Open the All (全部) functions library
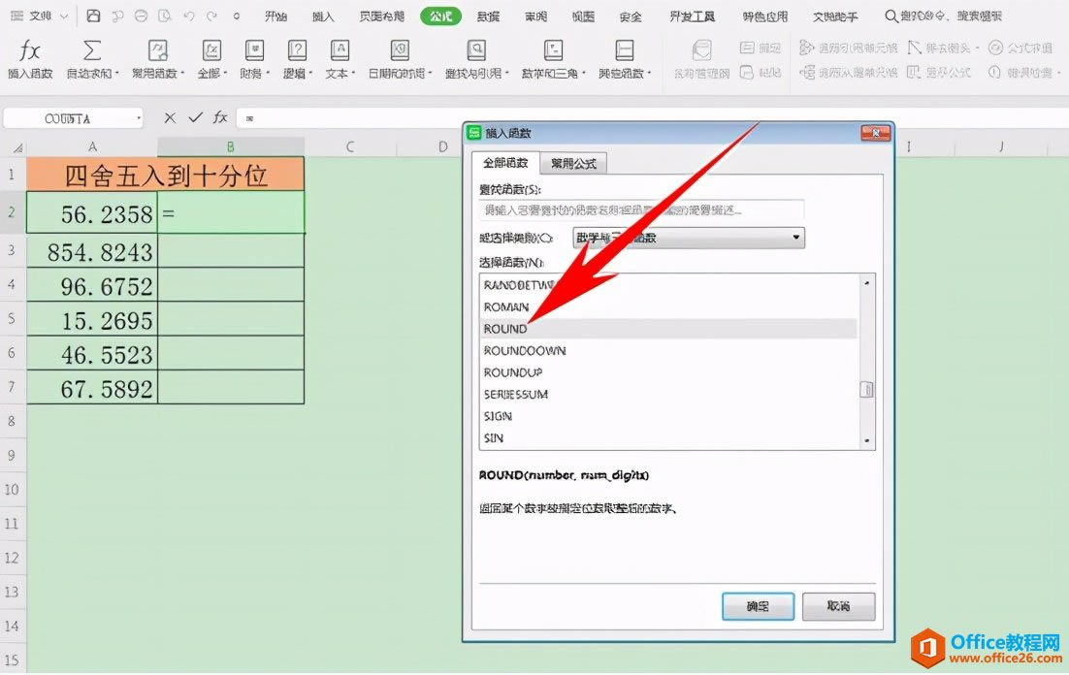Image resolution: width=1069 pixels, height=675 pixels. 211,59
